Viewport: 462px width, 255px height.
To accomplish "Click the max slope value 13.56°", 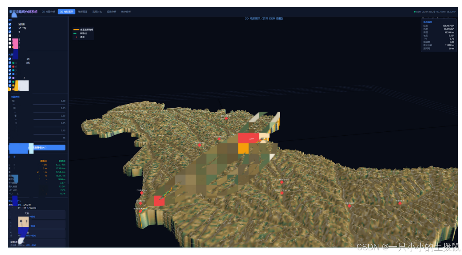I will click(x=62, y=187).
